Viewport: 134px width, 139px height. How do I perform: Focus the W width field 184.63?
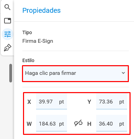(x=52, y=123)
